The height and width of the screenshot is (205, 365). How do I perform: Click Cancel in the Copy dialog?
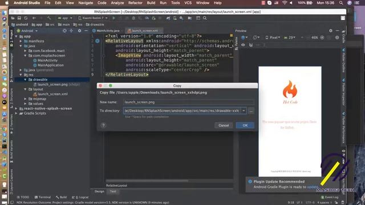pos(224,125)
